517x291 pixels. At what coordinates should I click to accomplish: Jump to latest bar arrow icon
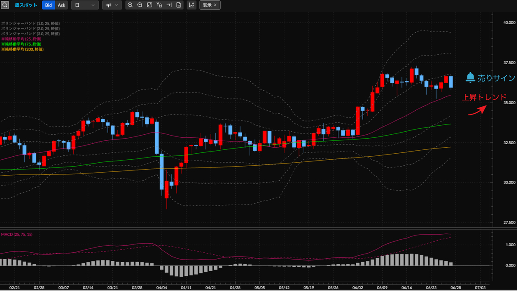click(169, 5)
